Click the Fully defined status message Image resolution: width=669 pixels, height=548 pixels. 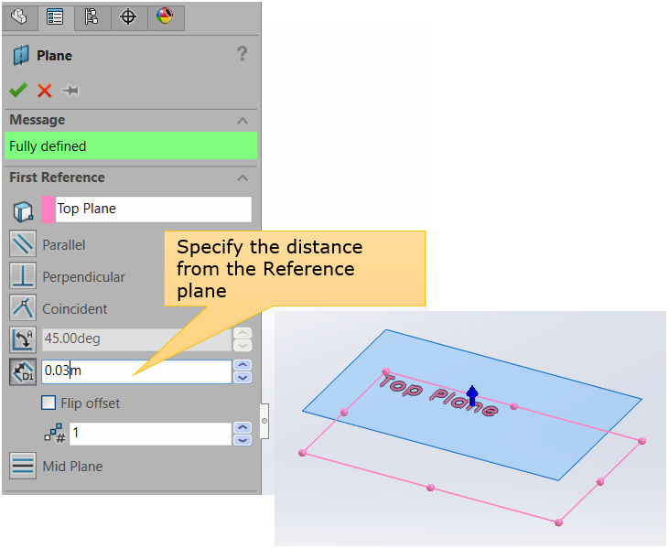[131, 145]
